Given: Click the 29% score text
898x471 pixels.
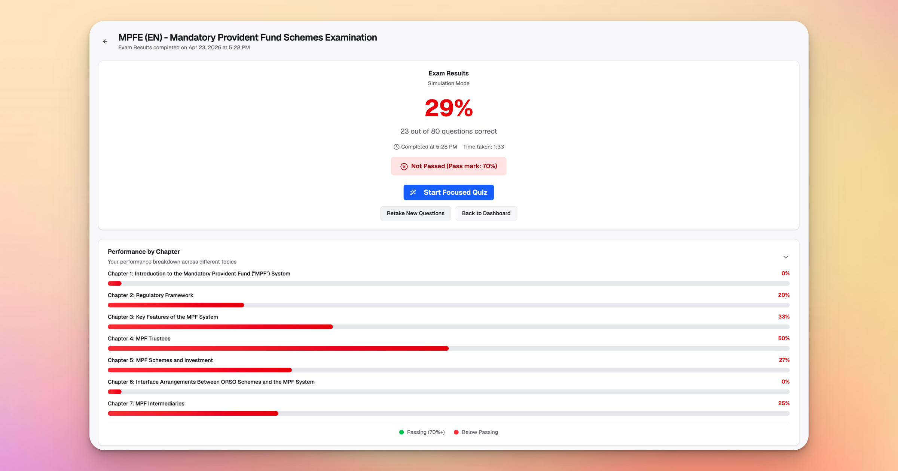Looking at the screenshot, I should pos(448,108).
